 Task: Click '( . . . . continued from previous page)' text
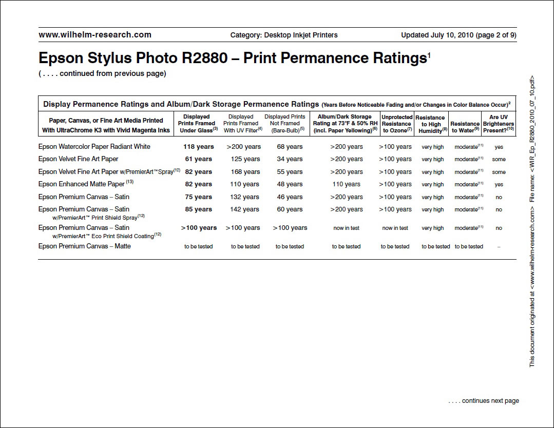(x=103, y=73)
